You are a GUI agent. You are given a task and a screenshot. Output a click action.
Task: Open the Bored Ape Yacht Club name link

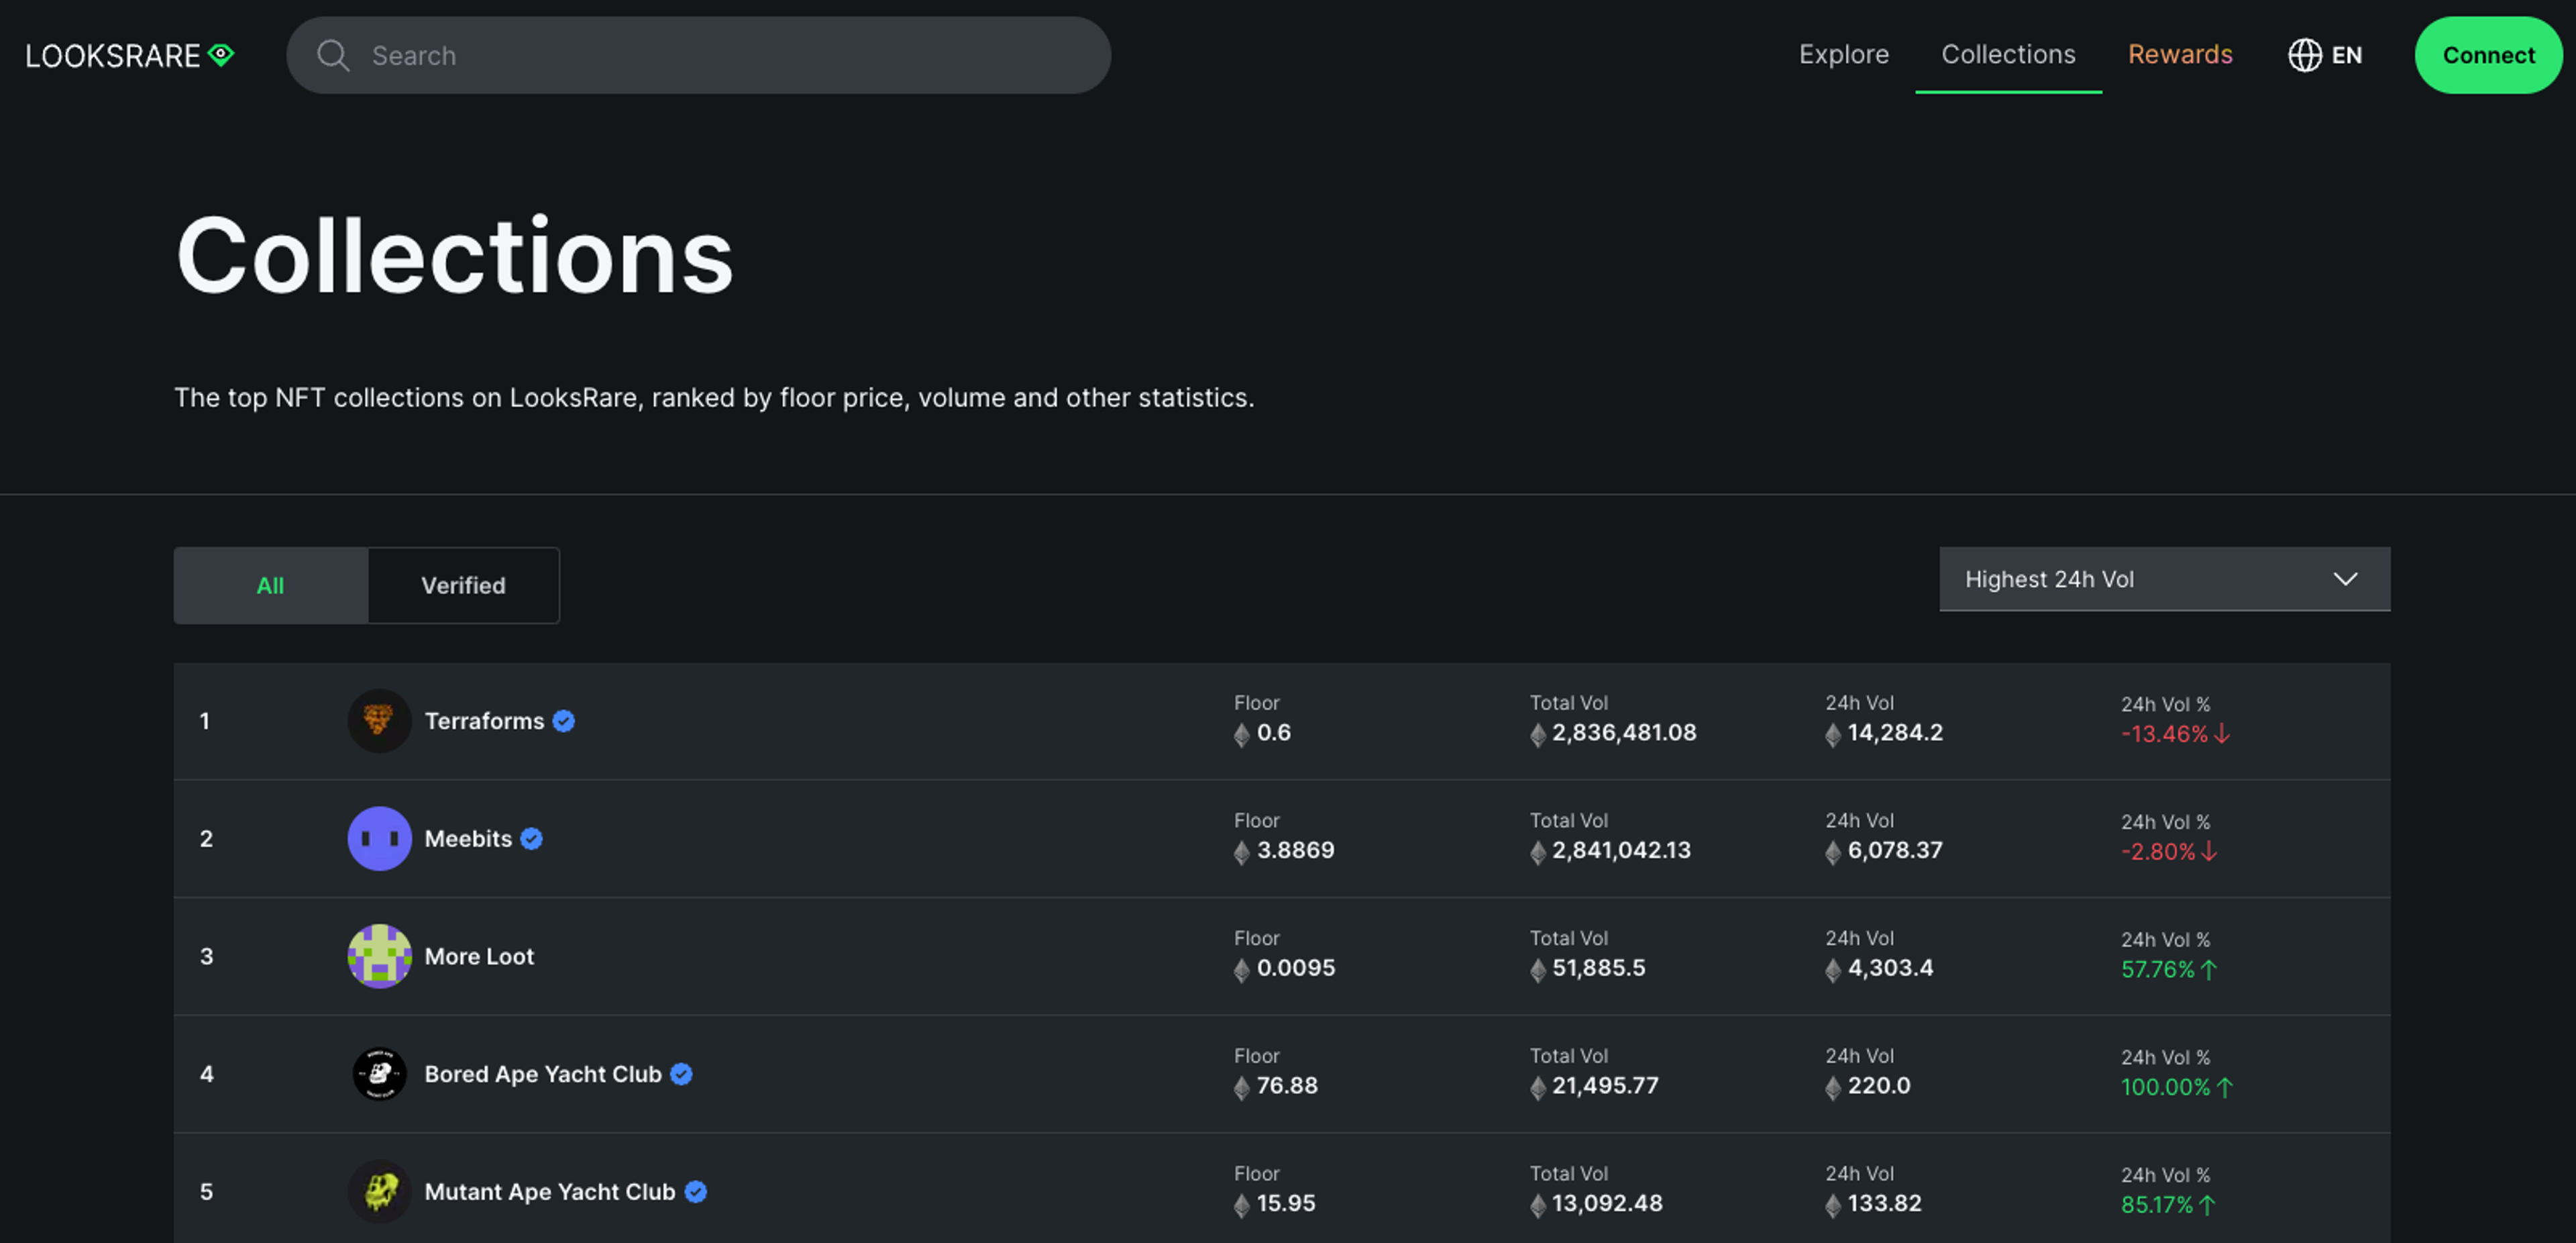[x=543, y=1074]
